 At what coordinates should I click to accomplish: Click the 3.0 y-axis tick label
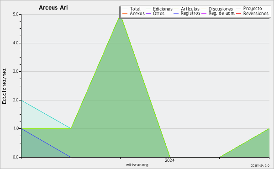(x=16, y=71)
